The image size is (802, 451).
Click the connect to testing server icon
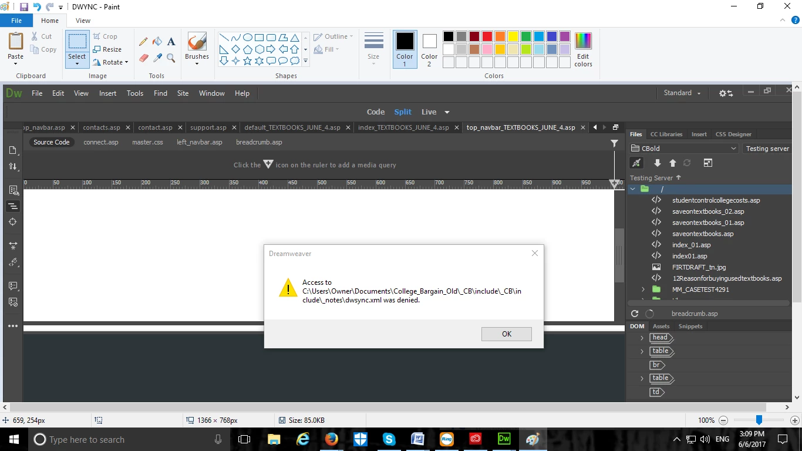pyautogui.click(x=636, y=163)
